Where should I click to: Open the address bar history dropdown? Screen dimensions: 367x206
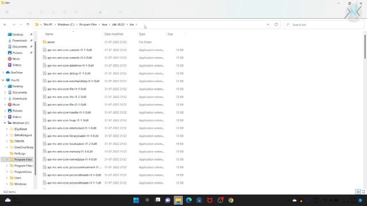pos(268,25)
